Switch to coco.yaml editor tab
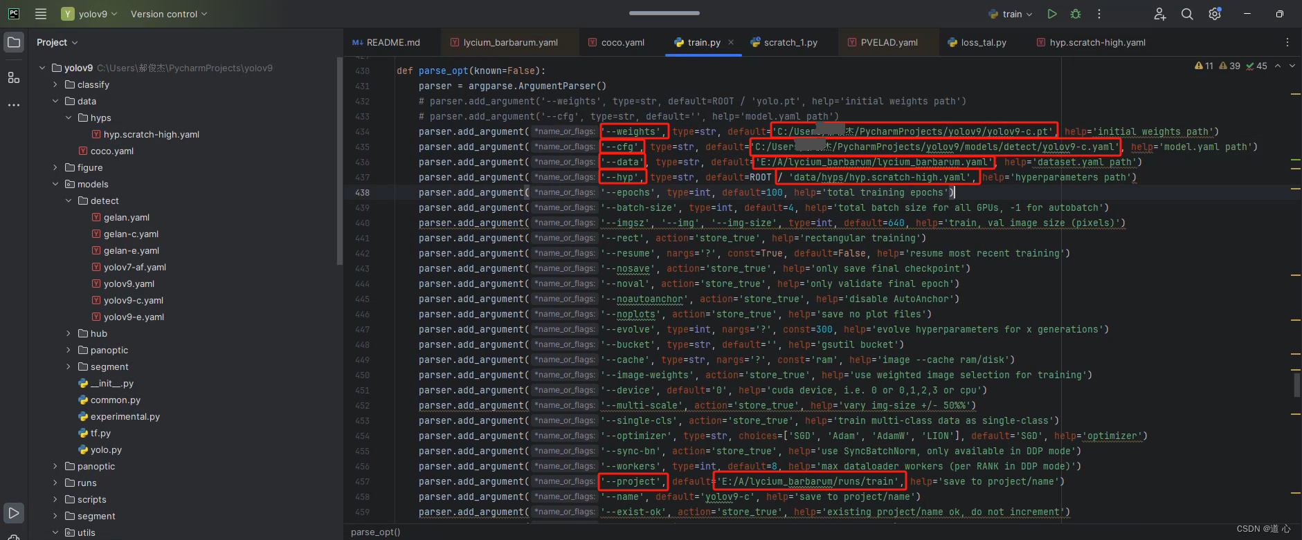This screenshot has width=1302, height=540. tap(616, 42)
